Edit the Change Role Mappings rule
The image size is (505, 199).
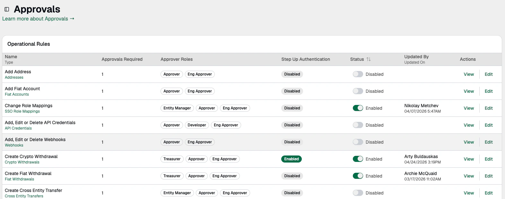(x=489, y=108)
